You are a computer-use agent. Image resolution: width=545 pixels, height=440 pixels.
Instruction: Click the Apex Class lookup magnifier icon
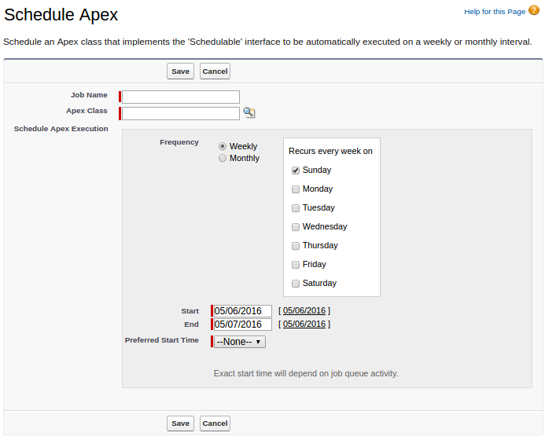click(x=249, y=113)
